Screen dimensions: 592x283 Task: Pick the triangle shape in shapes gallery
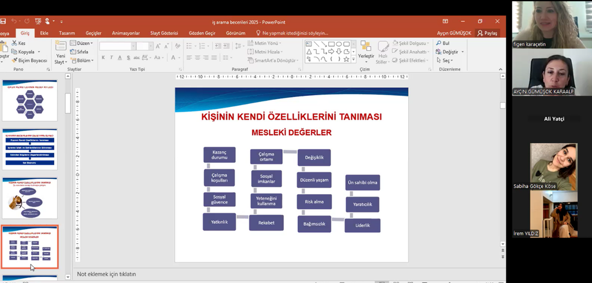pyautogui.click(x=309, y=52)
